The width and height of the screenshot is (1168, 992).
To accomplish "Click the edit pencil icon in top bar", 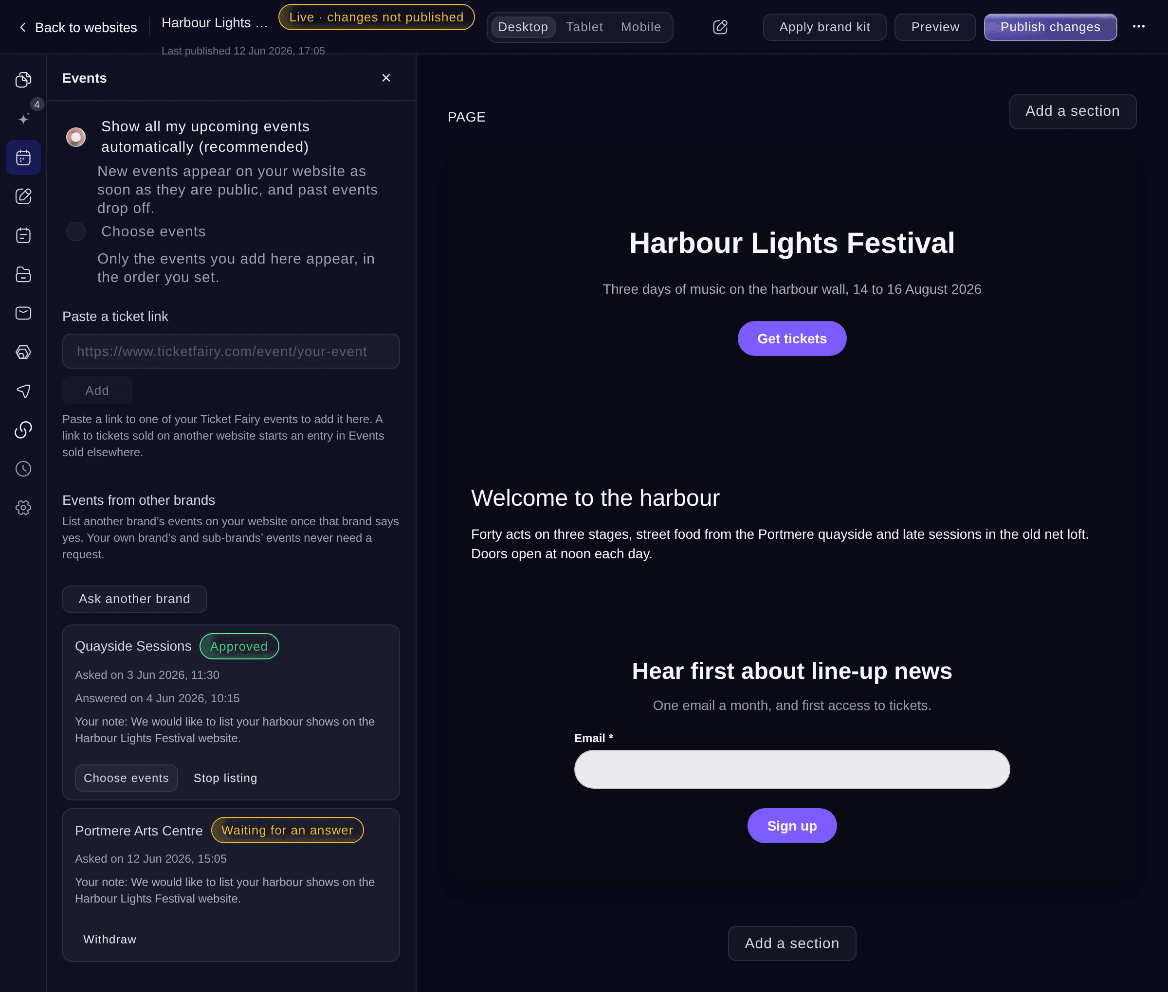I will tap(720, 27).
